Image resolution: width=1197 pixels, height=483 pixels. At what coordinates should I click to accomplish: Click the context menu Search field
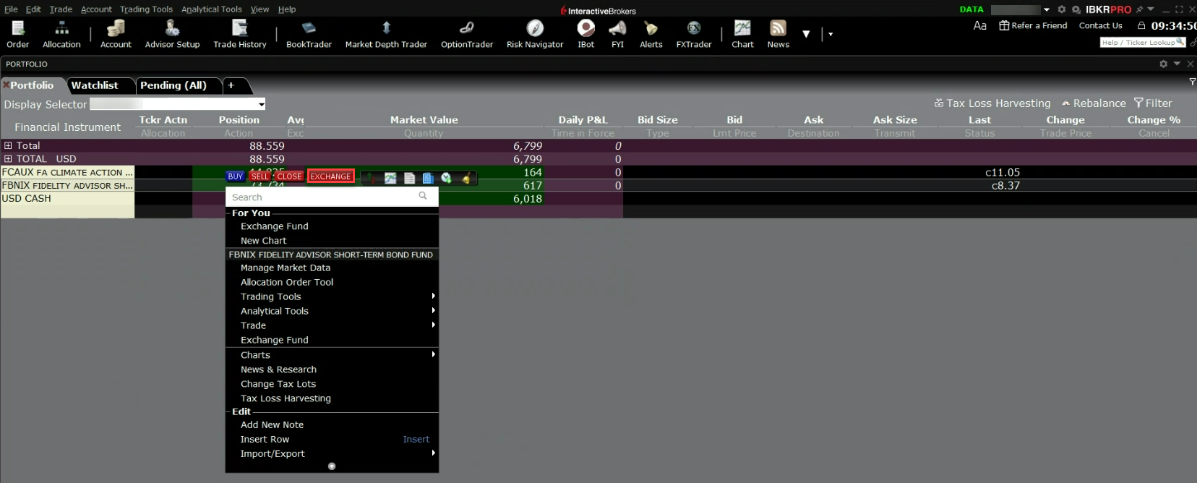click(x=332, y=197)
